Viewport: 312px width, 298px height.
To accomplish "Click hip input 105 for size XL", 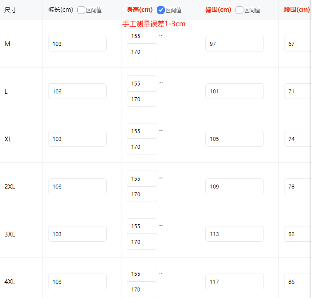I will click(235, 139).
